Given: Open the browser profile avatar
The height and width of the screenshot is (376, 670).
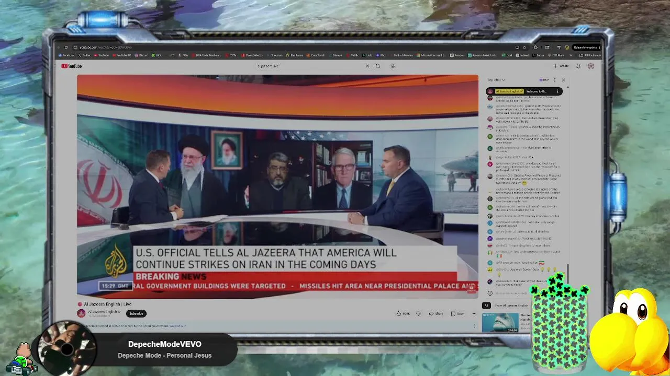Looking at the screenshot, I should click(567, 48).
